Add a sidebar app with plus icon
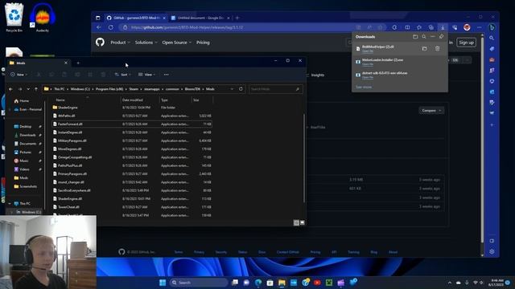515x289 pixels. (x=492, y=125)
